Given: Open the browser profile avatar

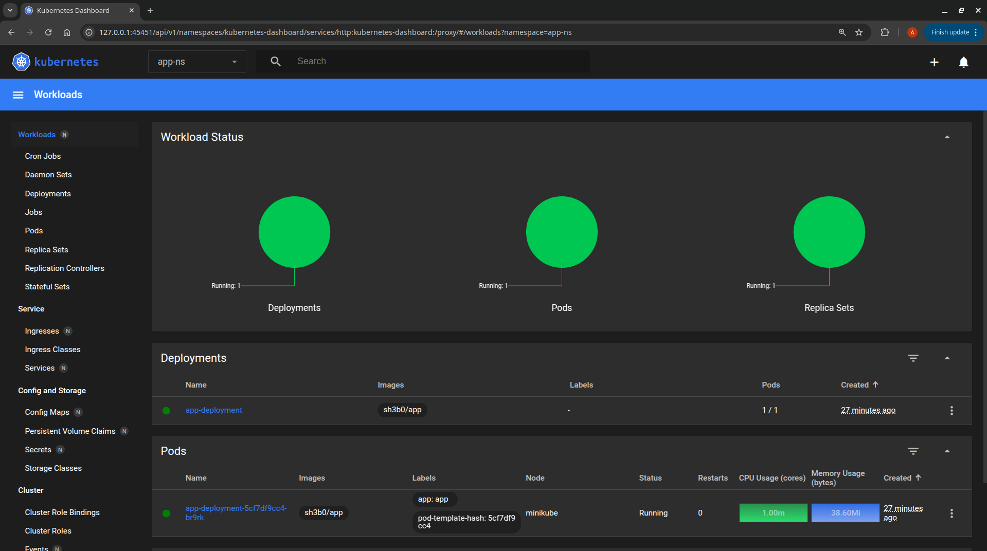Looking at the screenshot, I should coord(912,32).
